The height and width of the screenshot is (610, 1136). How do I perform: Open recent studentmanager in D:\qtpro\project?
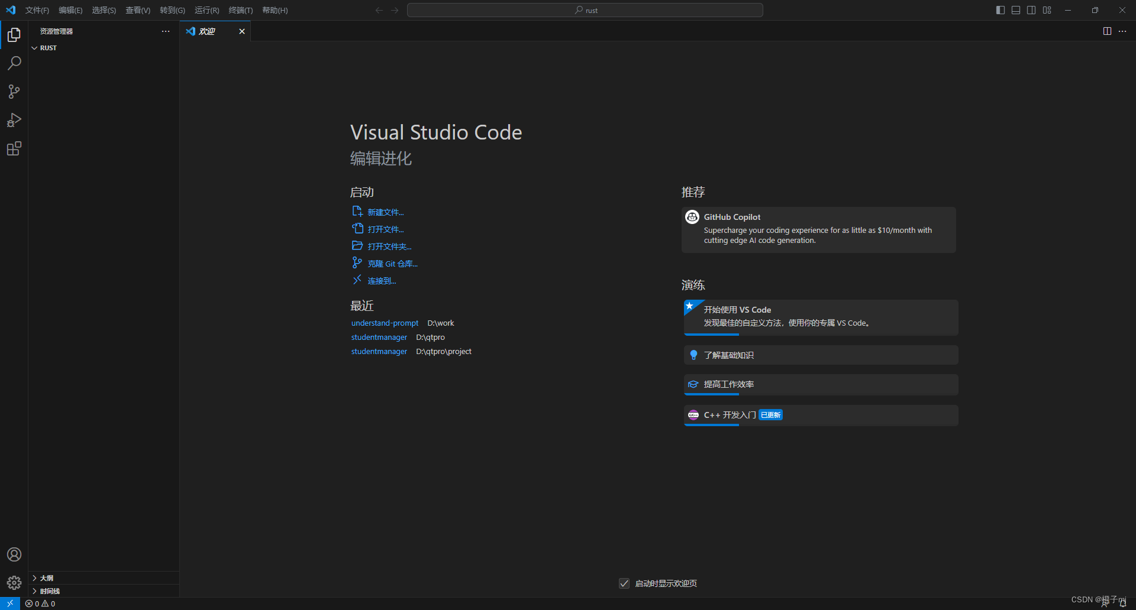(x=379, y=352)
